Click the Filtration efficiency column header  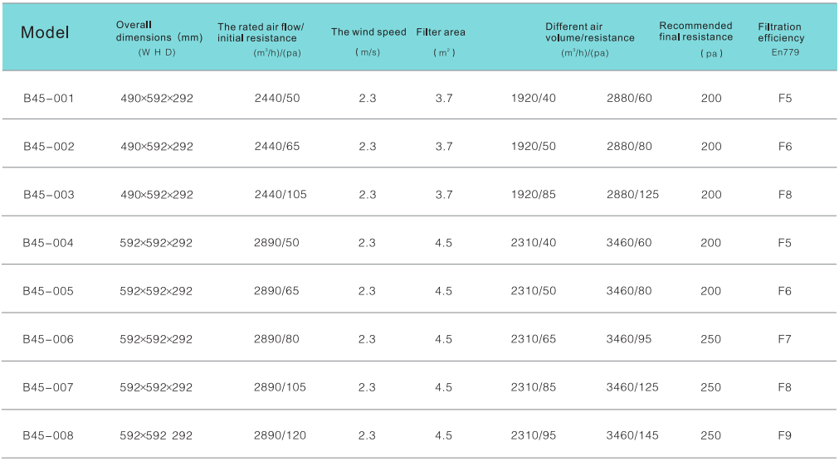coord(781,32)
